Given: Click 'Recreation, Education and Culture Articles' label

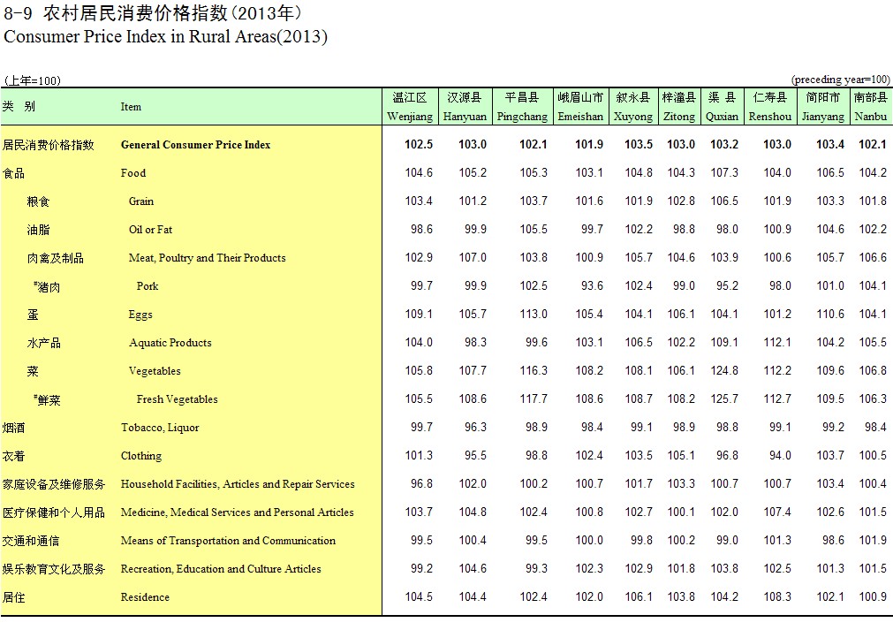Looking at the screenshot, I should [x=221, y=569].
